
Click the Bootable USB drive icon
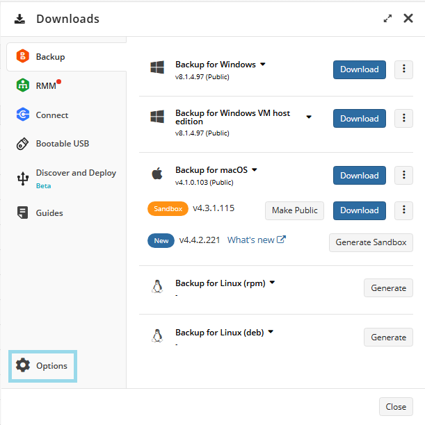pyautogui.click(x=23, y=144)
